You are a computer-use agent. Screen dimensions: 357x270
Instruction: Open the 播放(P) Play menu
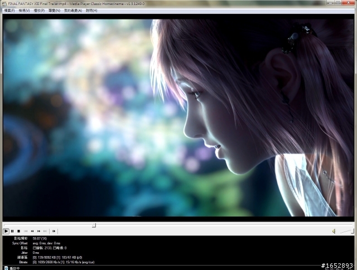pyautogui.click(x=39, y=11)
